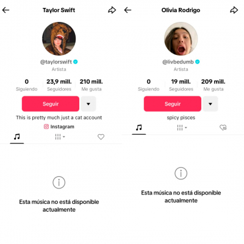Expand Olivia Rodrigo's videos grid dropdown

tap(182, 127)
